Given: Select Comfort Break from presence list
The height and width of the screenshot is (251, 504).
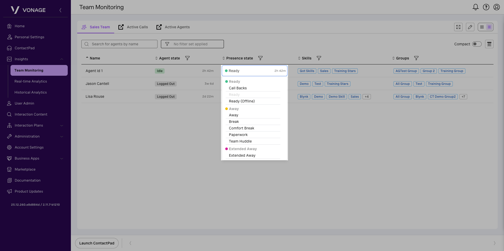Looking at the screenshot, I should 241,128.
